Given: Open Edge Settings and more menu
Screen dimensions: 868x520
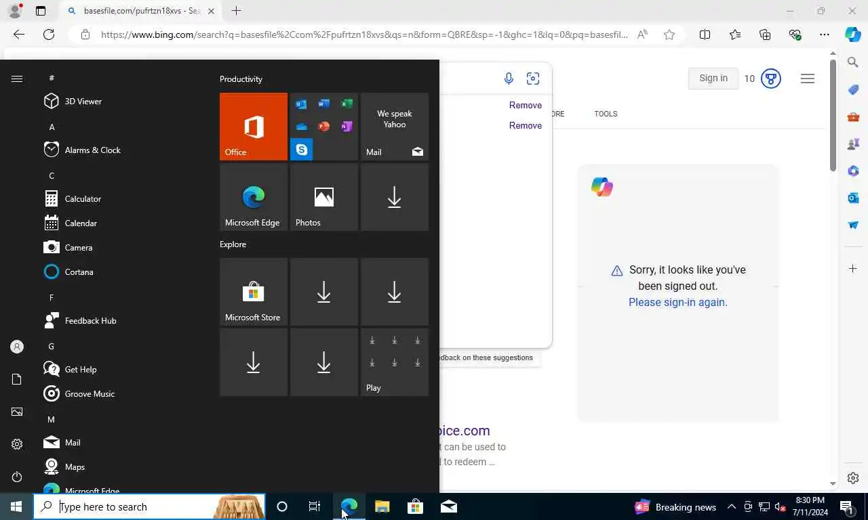Looking at the screenshot, I should pyautogui.click(x=824, y=35).
